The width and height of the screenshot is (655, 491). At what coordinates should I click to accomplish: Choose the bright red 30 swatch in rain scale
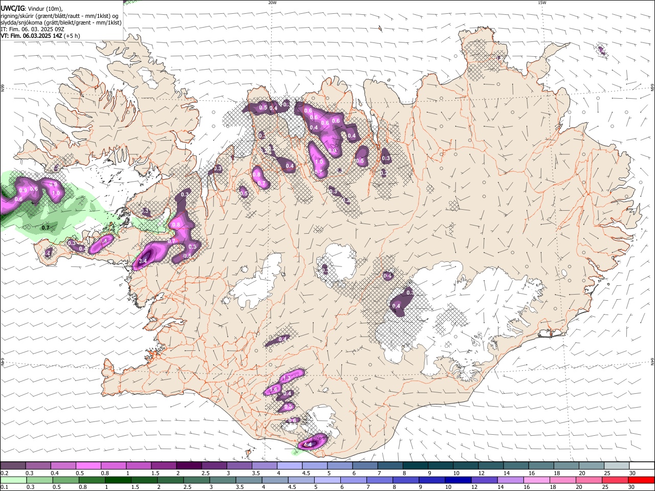click(641, 480)
